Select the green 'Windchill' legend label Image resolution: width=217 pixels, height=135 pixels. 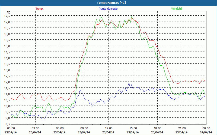click(x=177, y=9)
